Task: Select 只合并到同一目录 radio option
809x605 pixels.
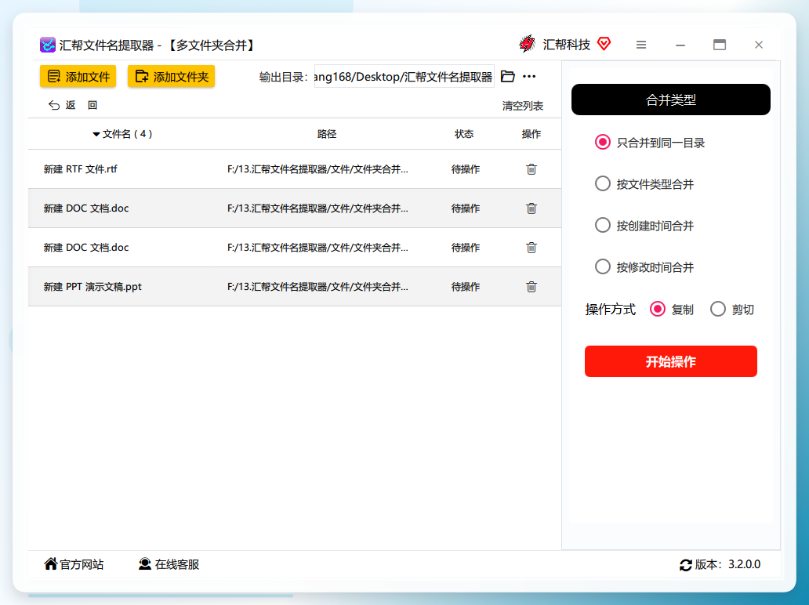Action: point(603,143)
